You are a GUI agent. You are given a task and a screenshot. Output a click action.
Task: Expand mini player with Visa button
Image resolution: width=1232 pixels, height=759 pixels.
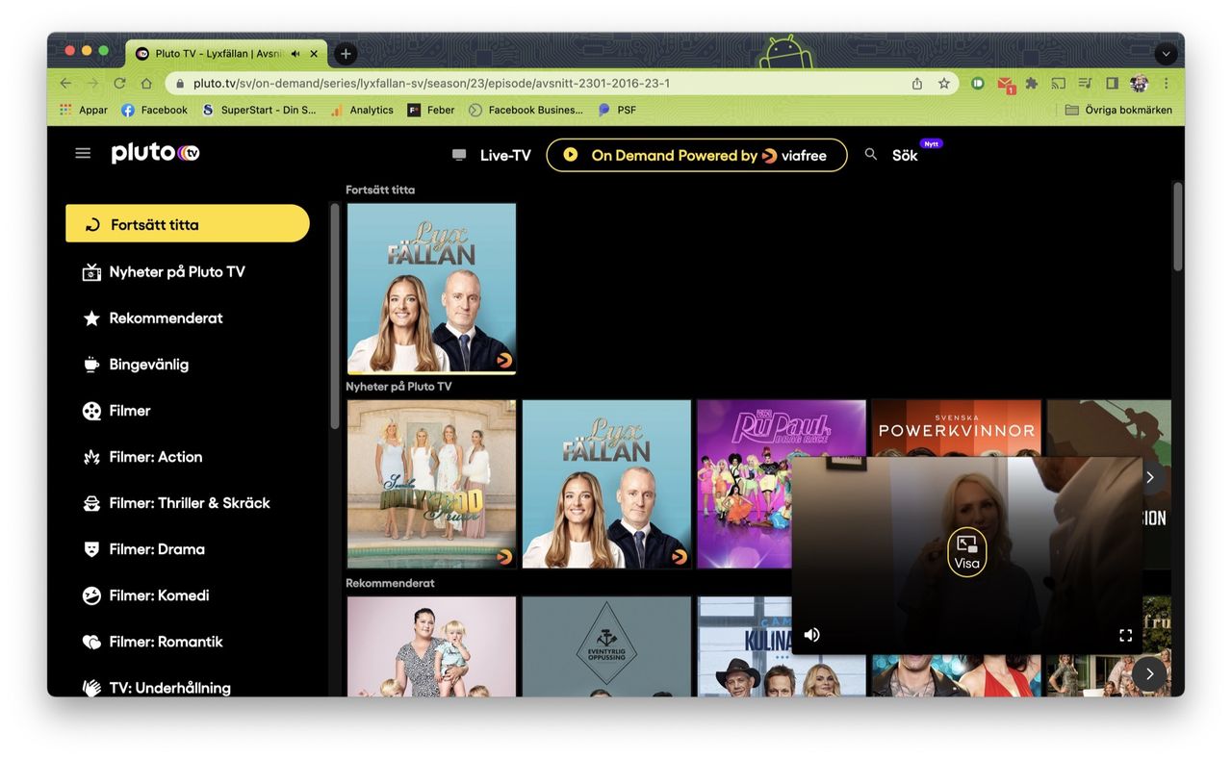(x=966, y=552)
